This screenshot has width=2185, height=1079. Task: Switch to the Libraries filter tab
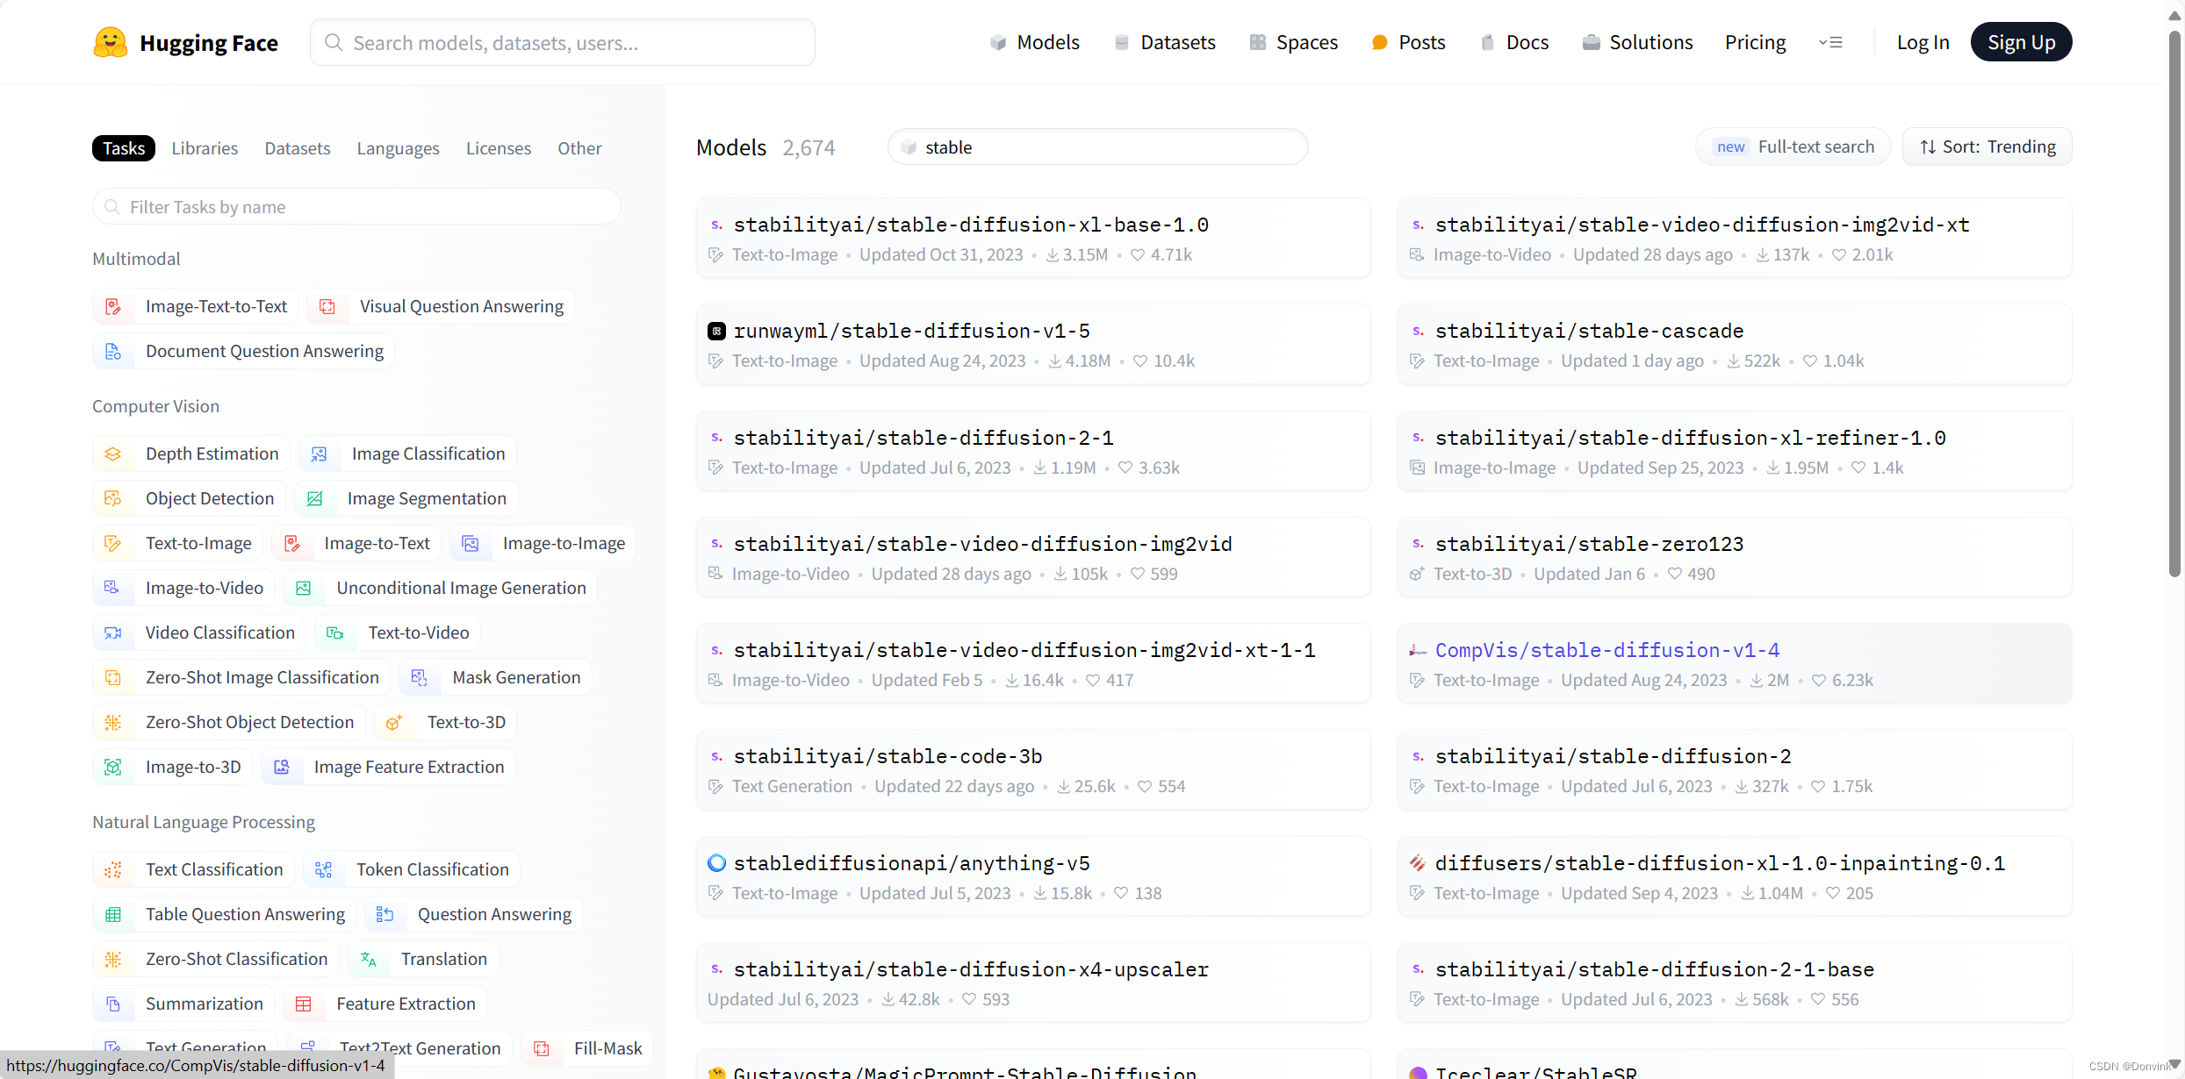click(x=205, y=148)
